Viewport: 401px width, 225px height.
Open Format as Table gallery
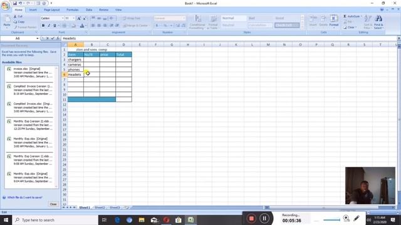pyautogui.click(x=213, y=22)
